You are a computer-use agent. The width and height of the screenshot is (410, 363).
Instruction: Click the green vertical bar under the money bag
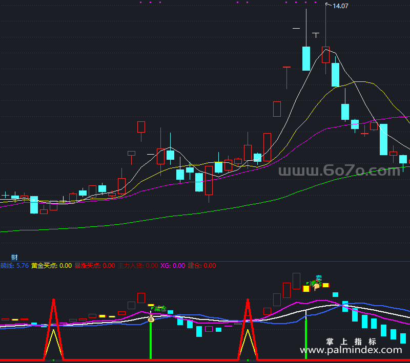pyautogui.click(x=151, y=340)
